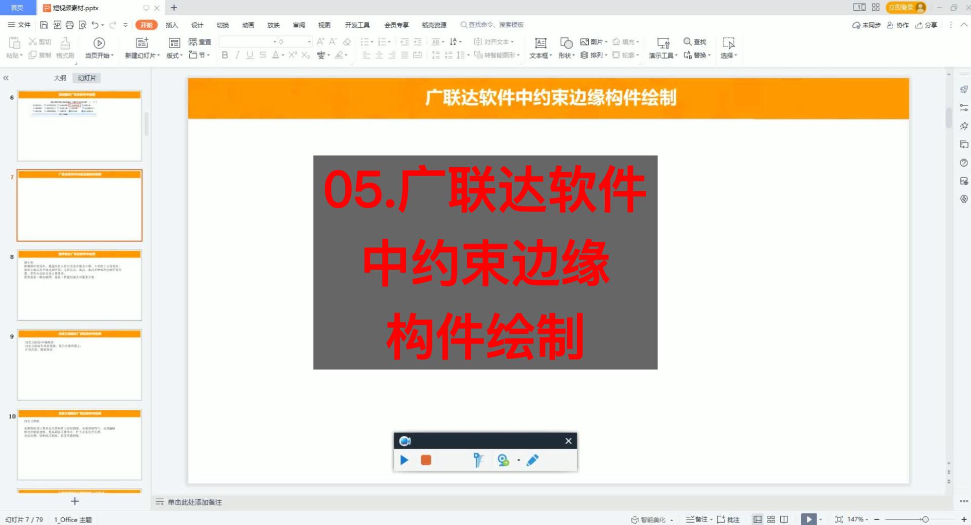Image resolution: width=971 pixels, height=525 pixels.
Task: Open the File (文件) menu
Action: (19, 25)
